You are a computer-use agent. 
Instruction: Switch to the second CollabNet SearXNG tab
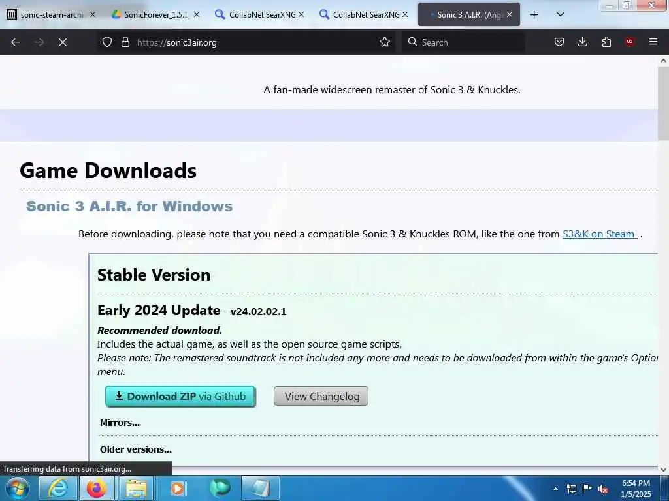pos(363,15)
